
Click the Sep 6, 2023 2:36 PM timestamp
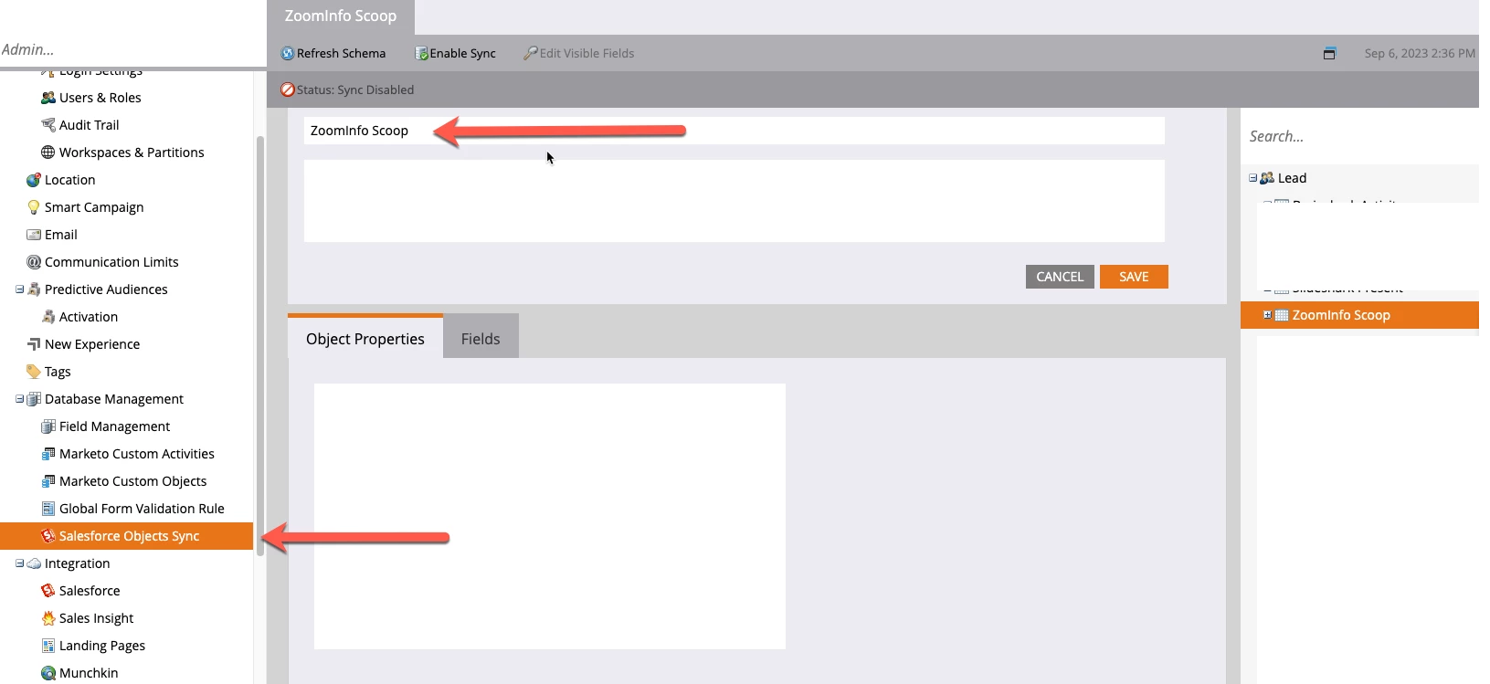coord(1420,53)
